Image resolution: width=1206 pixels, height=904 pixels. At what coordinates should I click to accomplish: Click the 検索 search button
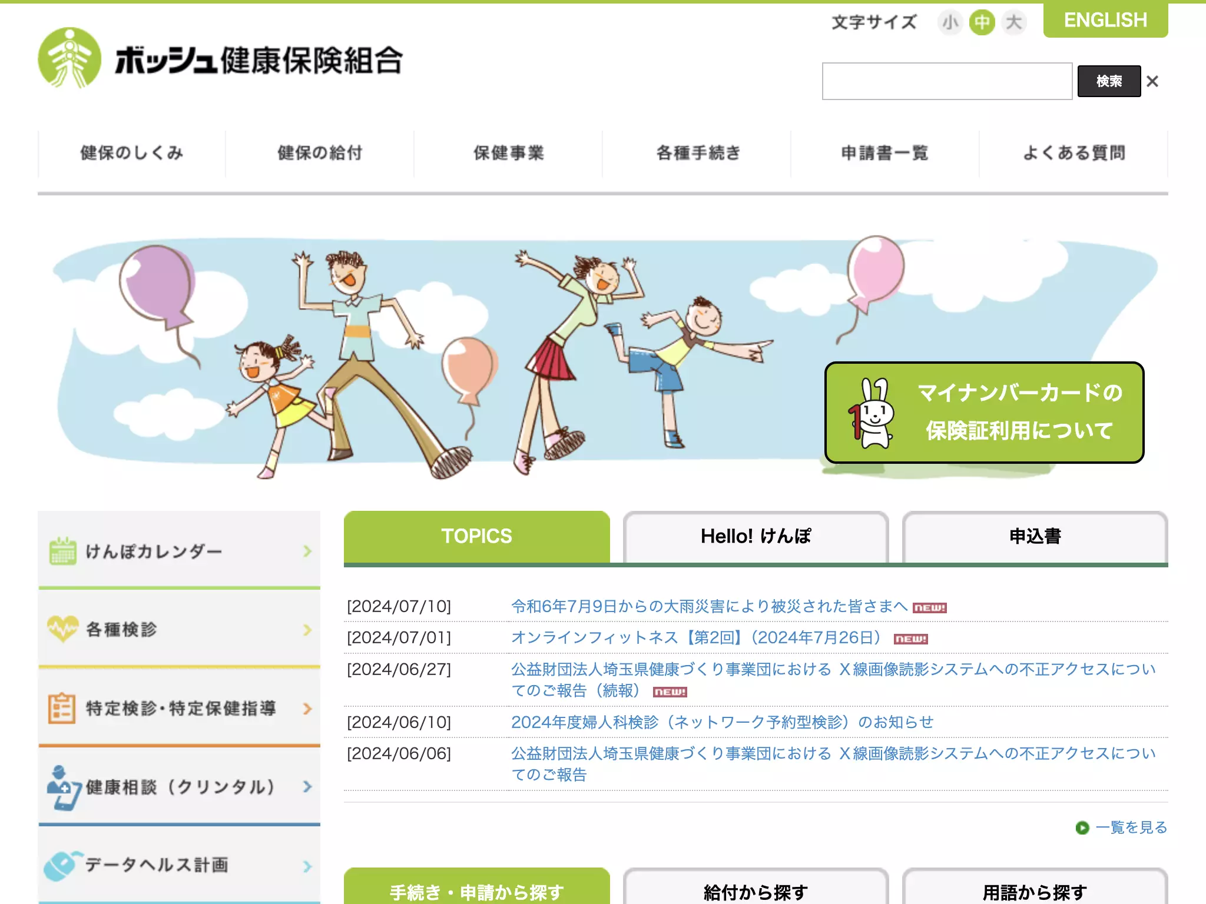point(1109,81)
